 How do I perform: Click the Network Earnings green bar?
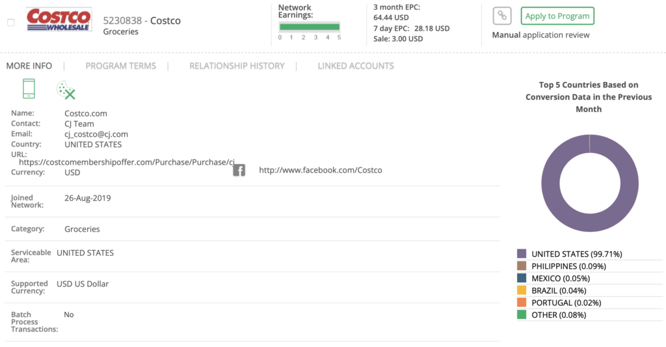[x=309, y=27]
